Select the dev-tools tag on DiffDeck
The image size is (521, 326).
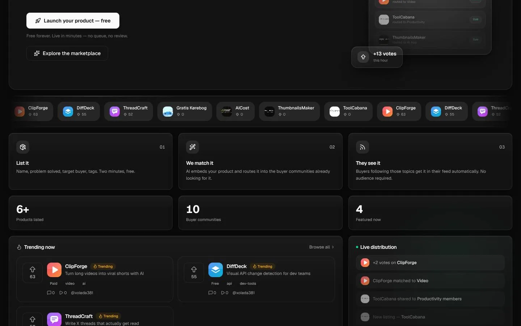click(248, 284)
